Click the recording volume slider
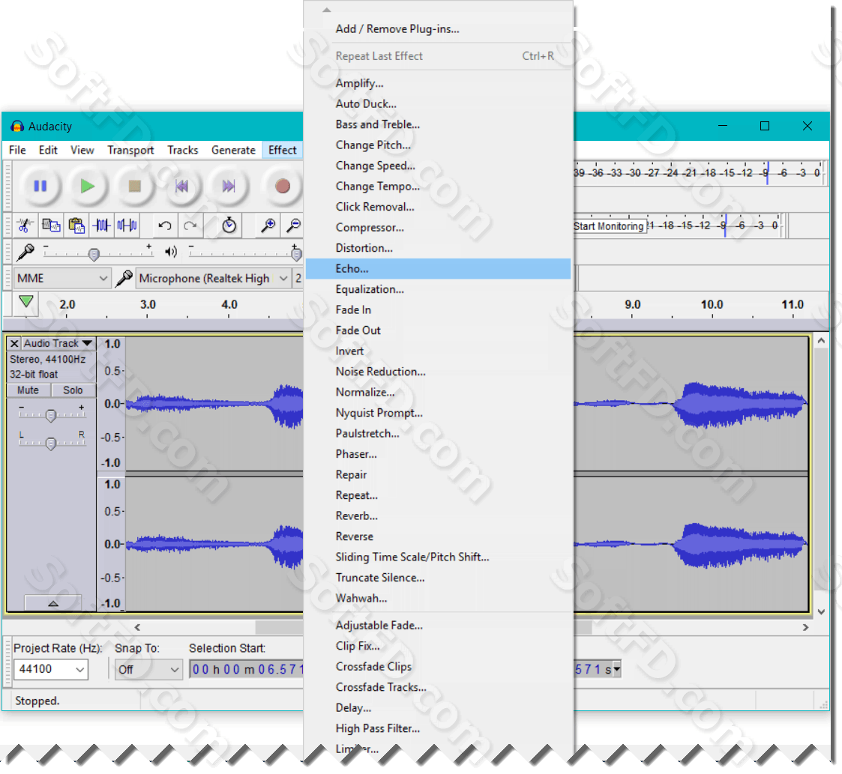Image resolution: width=842 pixels, height=774 pixels. coord(97,253)
